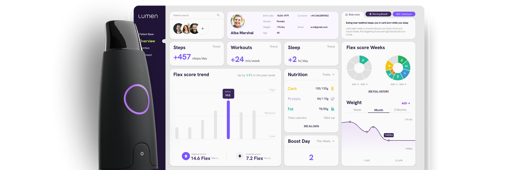Click the 14.6 tooltip above the purple bar
517x170 pixels.
coord(228,94)
